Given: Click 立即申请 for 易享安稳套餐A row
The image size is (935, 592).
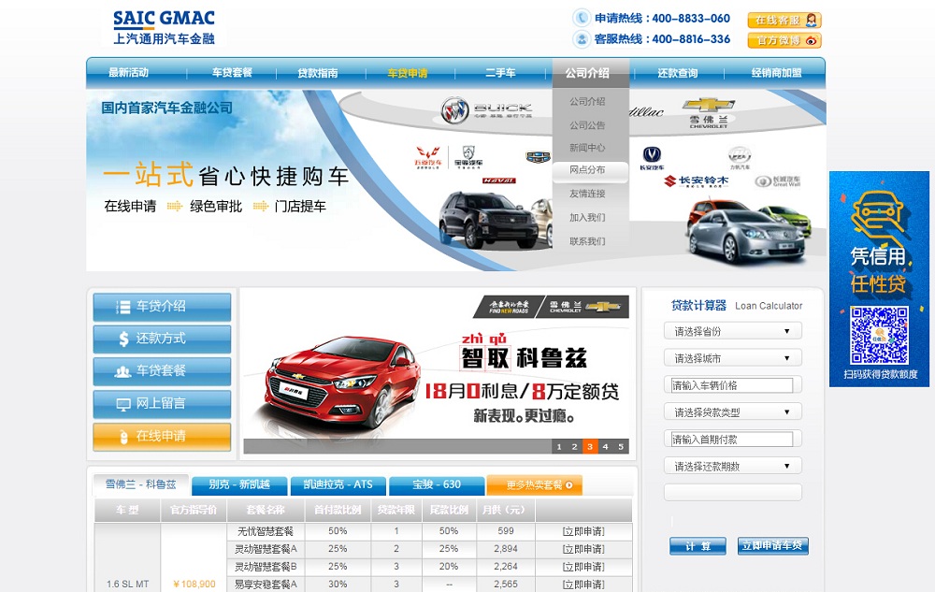Looking at the screenshot, I should click(x=583, y=585).
